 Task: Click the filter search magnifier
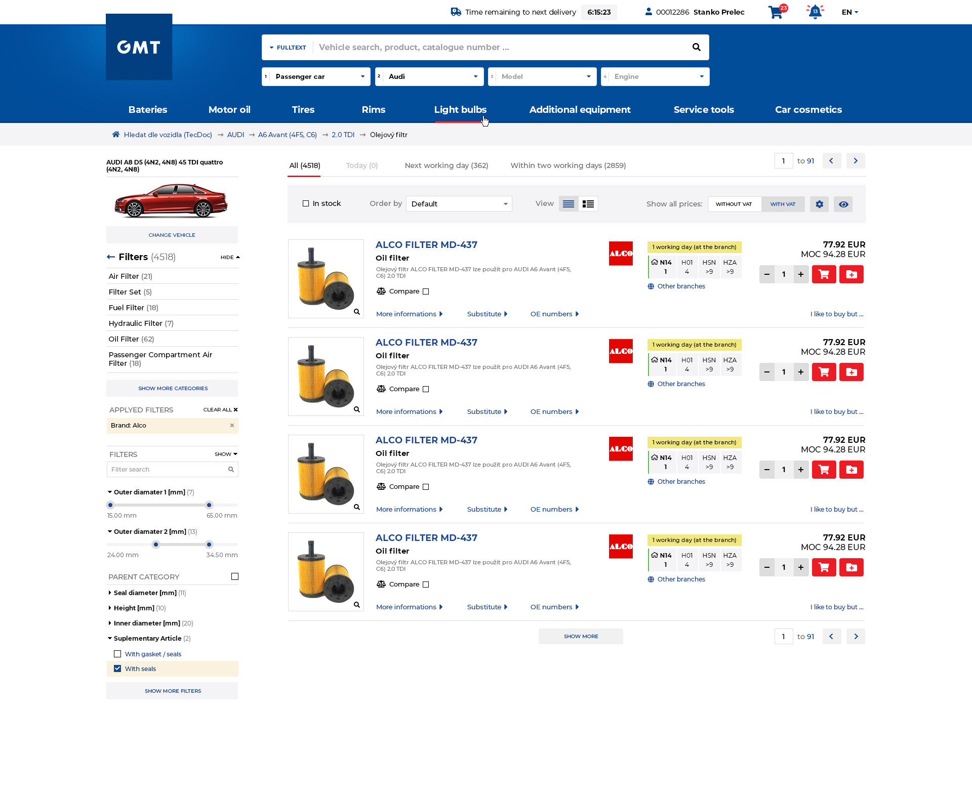click(231, 470)
